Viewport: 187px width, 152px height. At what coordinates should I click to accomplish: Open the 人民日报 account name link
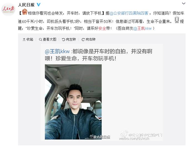pyautogui.click(x=26, y=5)
